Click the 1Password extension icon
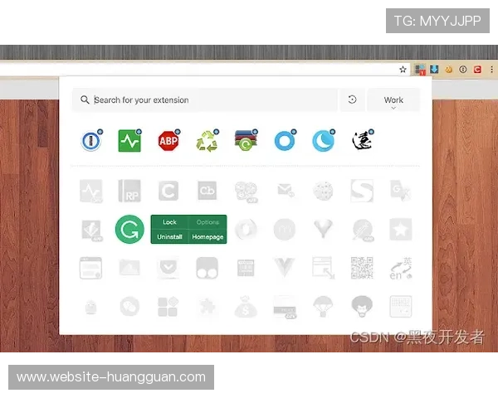The height and width of the screenshot is (398, 498). (90, 141)
